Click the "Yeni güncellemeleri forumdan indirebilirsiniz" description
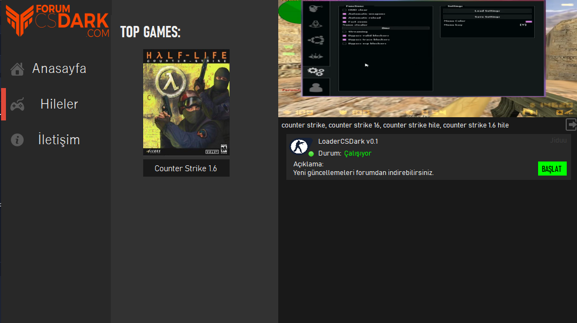Screen dimensions: 577x323 363,172
